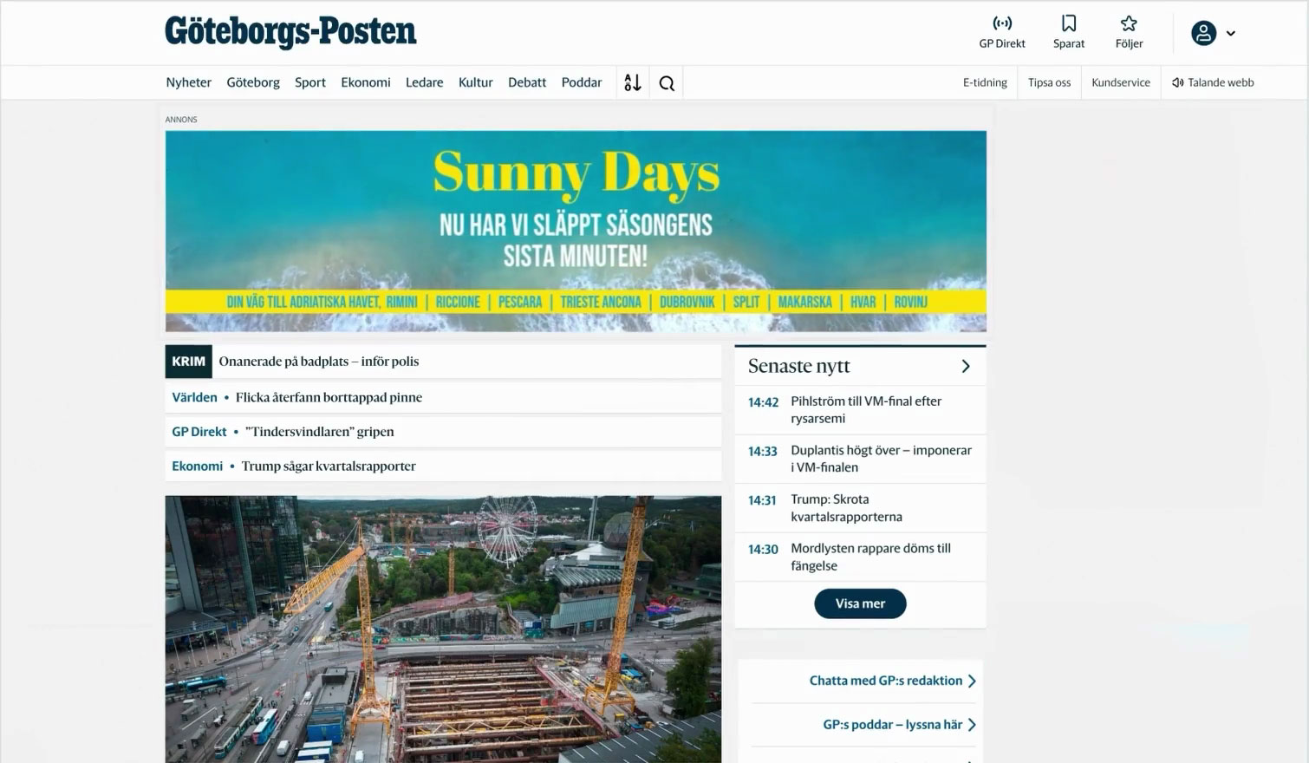Enable Talande webb speaker icon
1309x763 pixels.
pos(1177,83)
